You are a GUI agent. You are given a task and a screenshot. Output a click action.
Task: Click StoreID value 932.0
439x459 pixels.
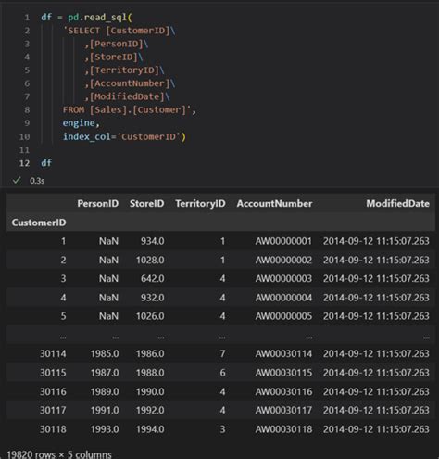[153, 298]
